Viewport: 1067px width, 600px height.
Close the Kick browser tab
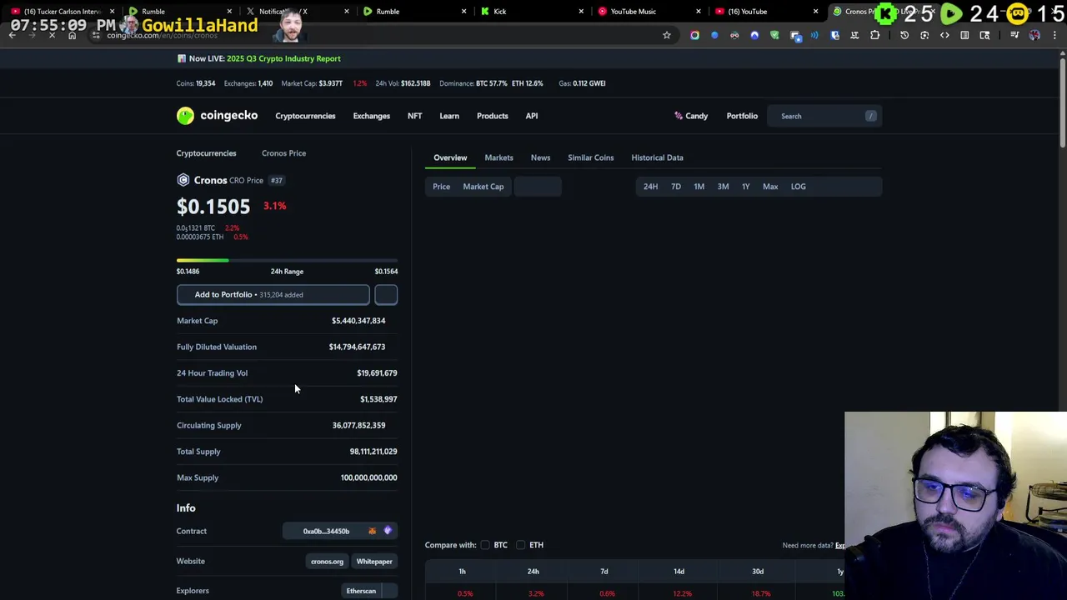(x=581, y=12)
